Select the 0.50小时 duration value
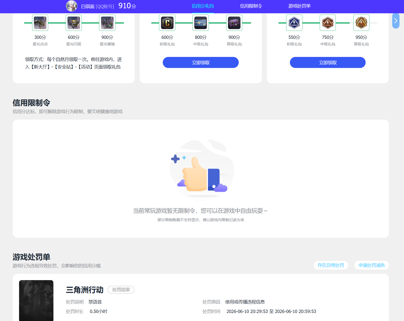Viewport: 404px width, 321px height. (99, 311)
